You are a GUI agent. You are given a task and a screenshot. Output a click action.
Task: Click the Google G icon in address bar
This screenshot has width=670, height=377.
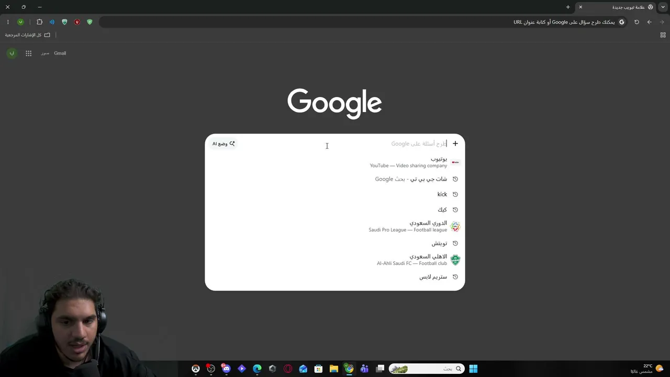622,22
